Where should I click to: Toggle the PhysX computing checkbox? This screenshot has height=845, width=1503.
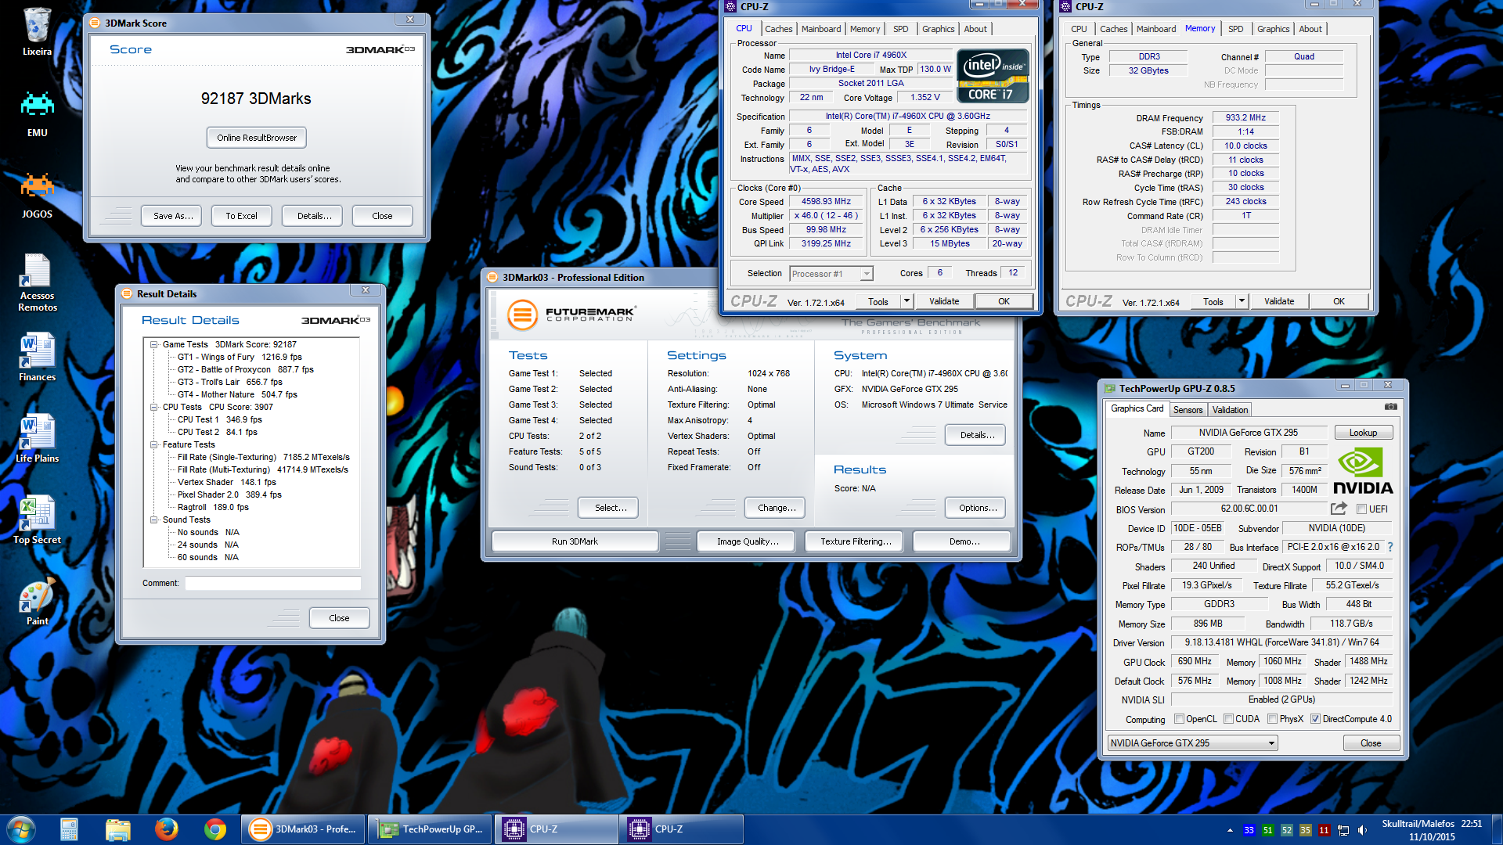pos(1272,719)
